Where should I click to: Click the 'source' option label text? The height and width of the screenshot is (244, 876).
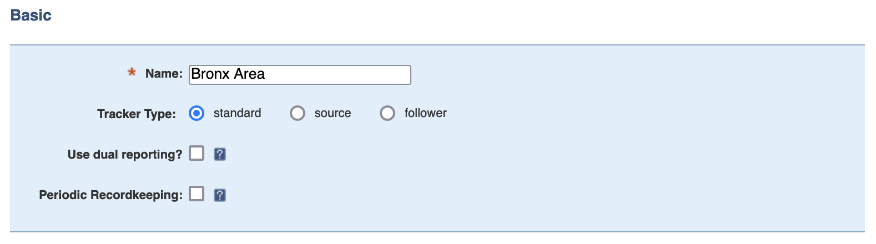coord(333,113)
